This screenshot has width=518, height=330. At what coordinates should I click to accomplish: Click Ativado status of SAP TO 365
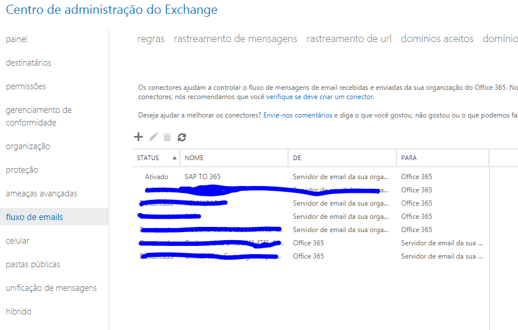(156, 177)
